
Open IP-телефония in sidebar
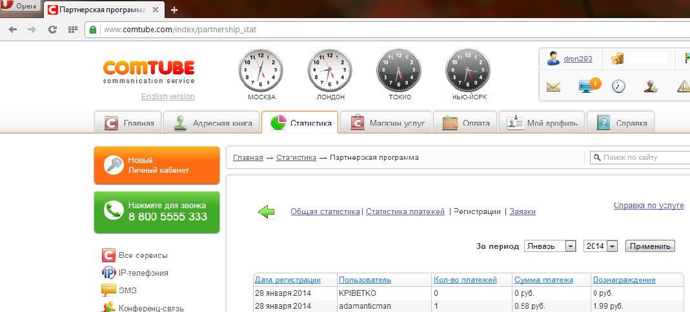tap(135, 273)
